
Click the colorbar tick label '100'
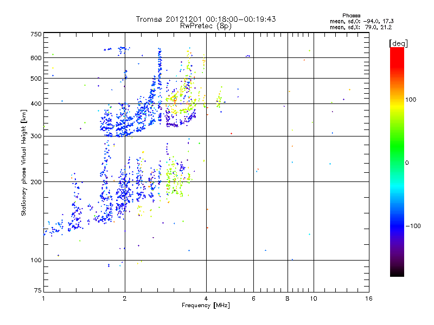411,100
